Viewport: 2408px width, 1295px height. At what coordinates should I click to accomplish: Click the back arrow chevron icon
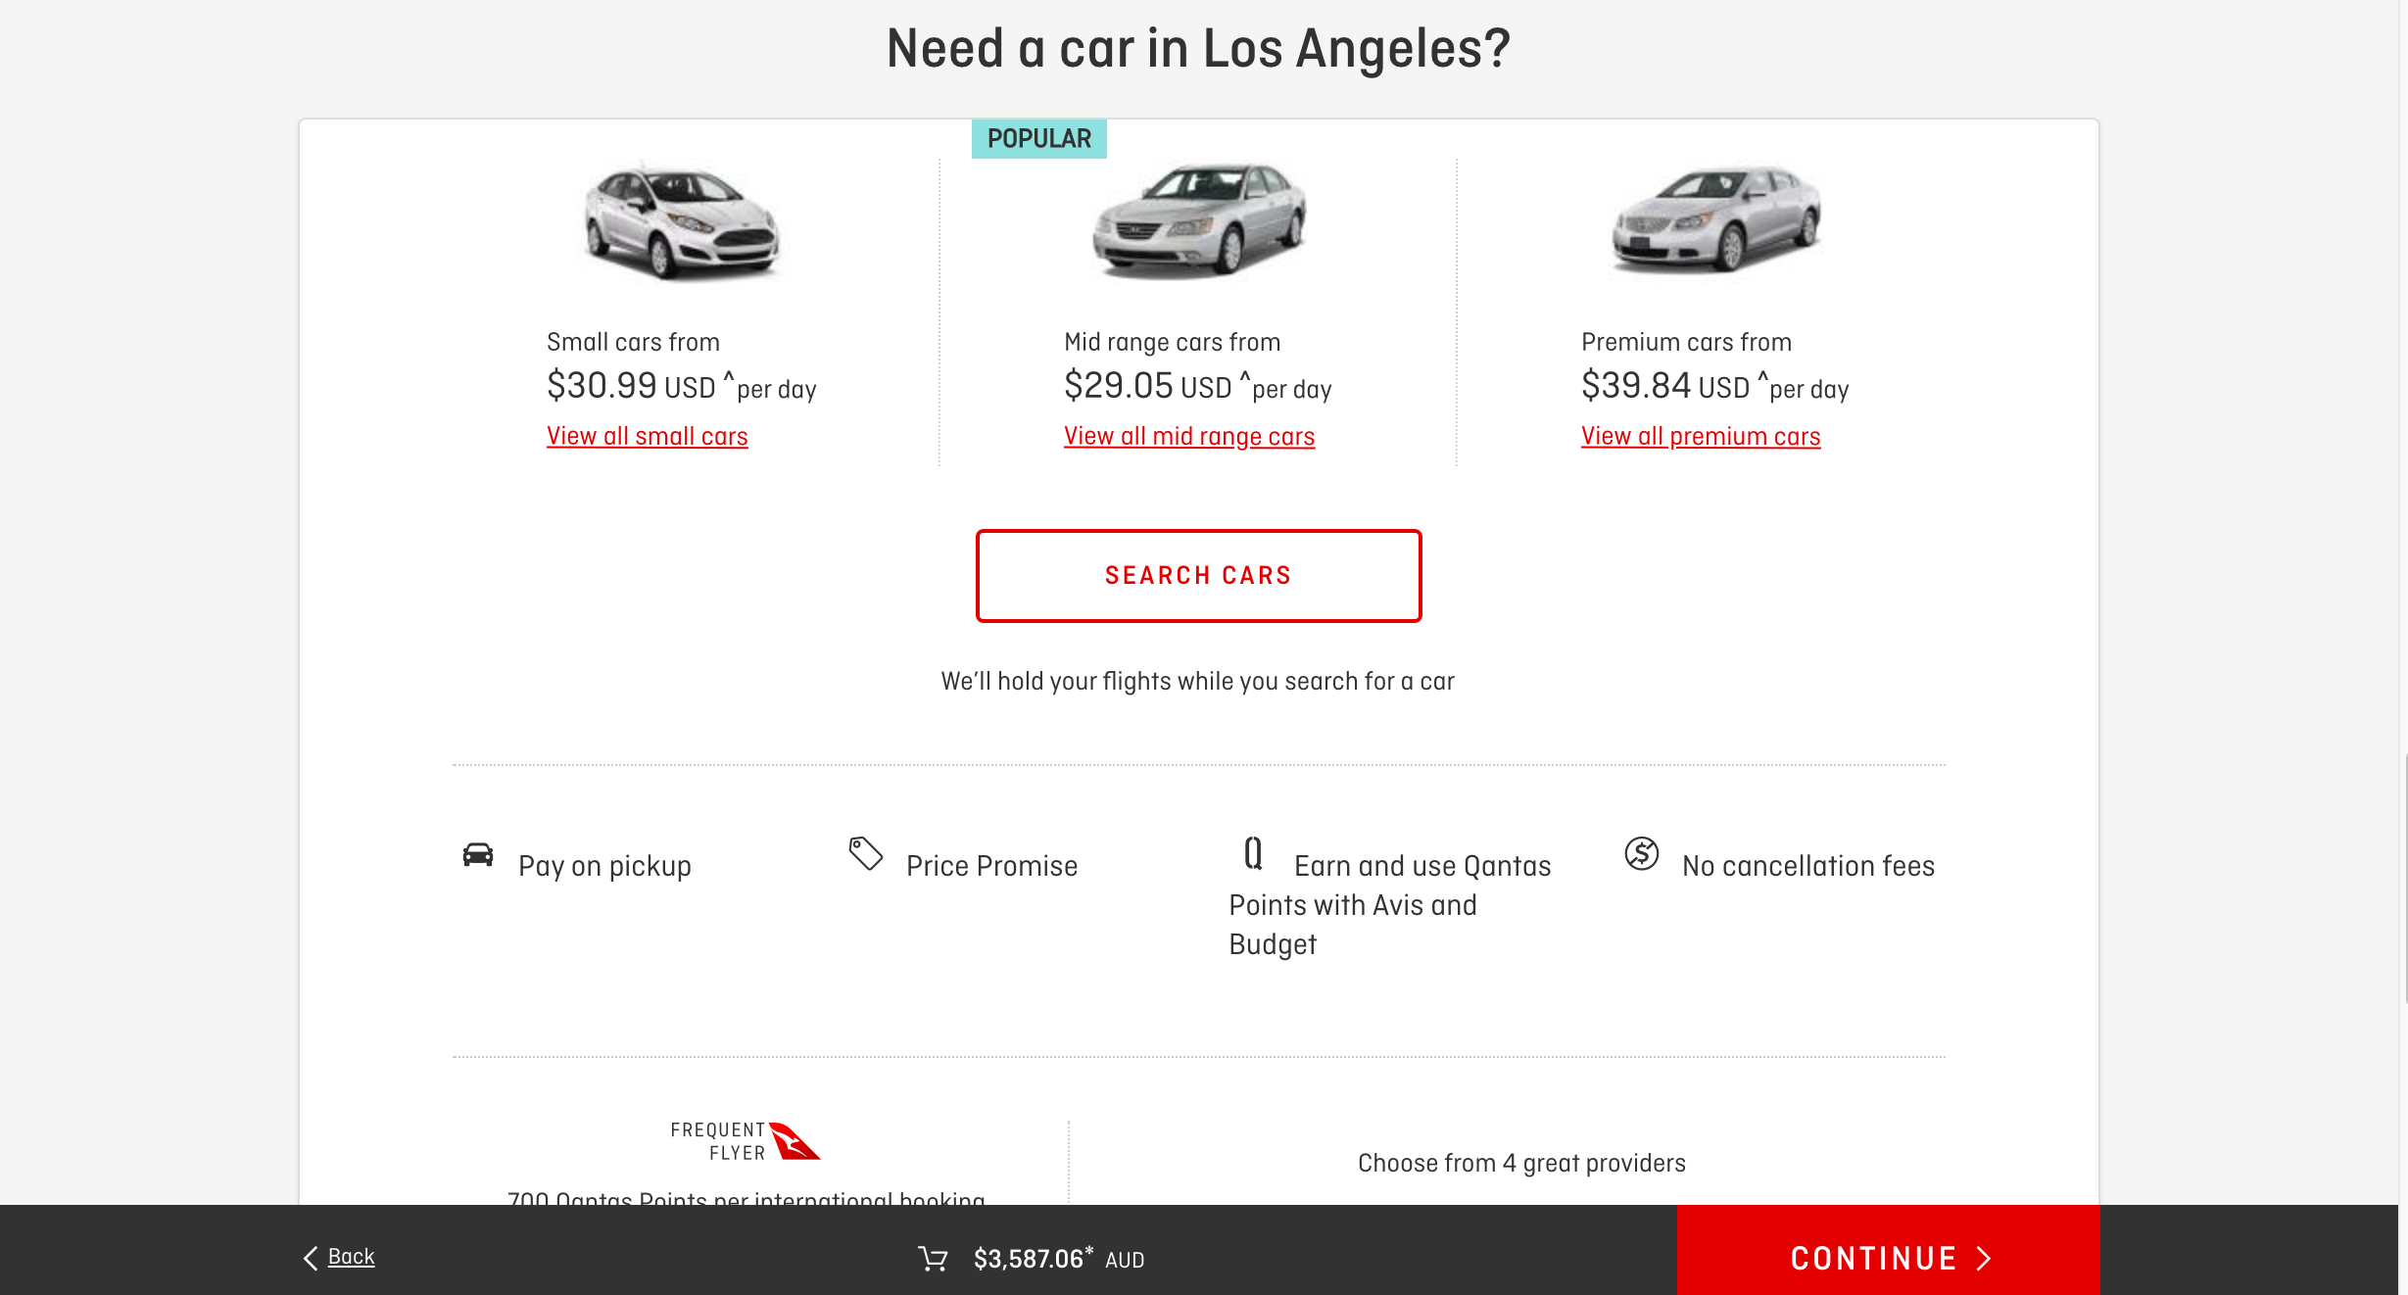(311, 1258)
